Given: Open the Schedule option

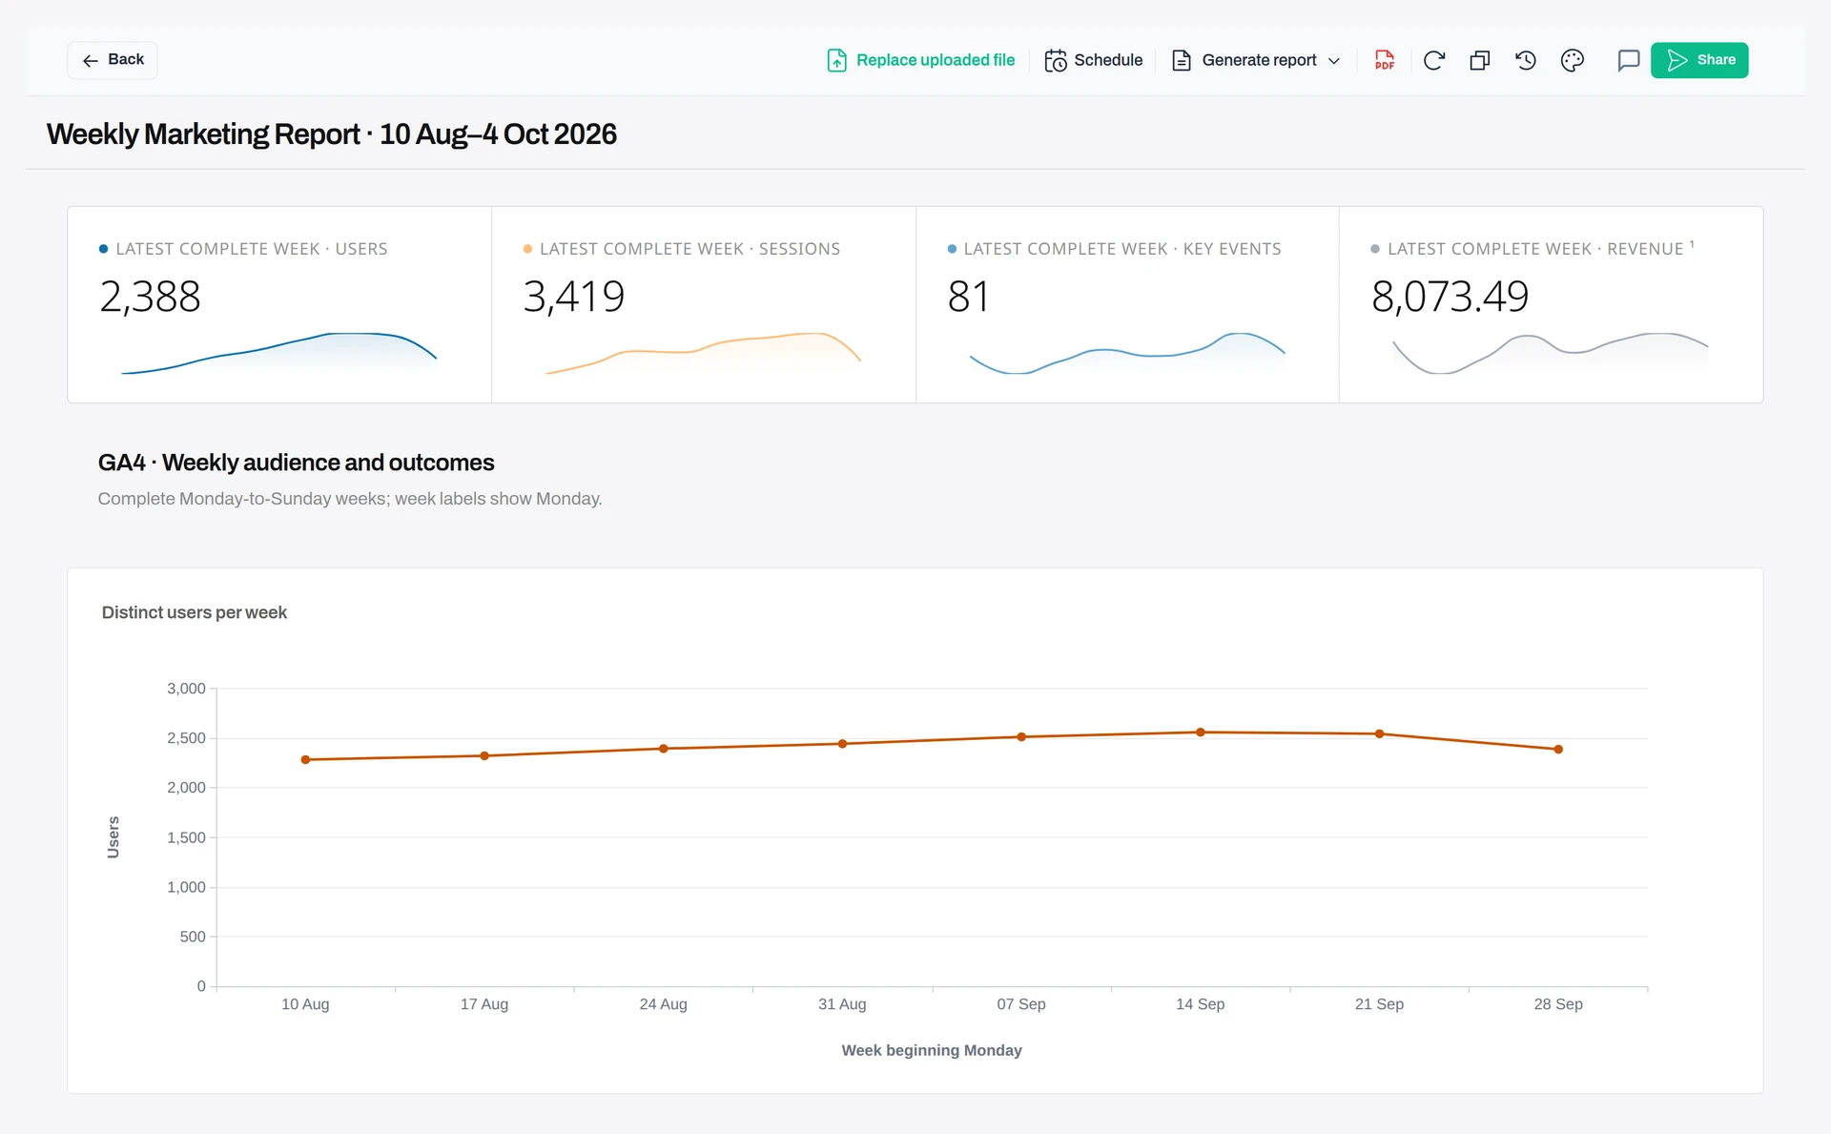Looking at the screenshot, I should (1094, 60).
